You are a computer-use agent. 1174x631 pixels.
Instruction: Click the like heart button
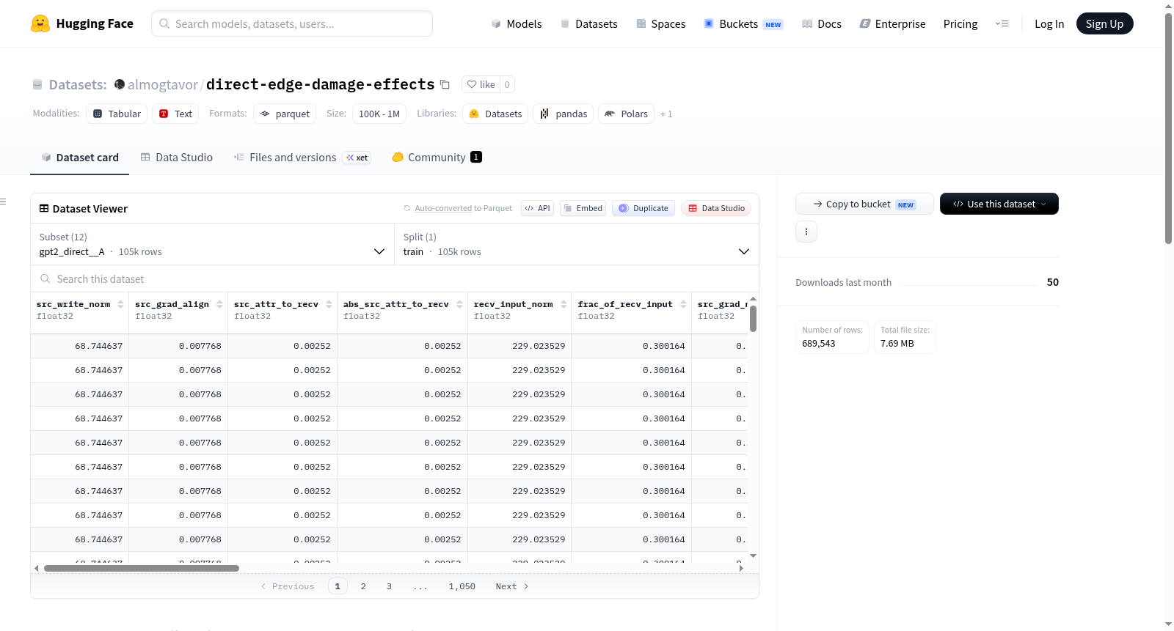pos(481,84)
